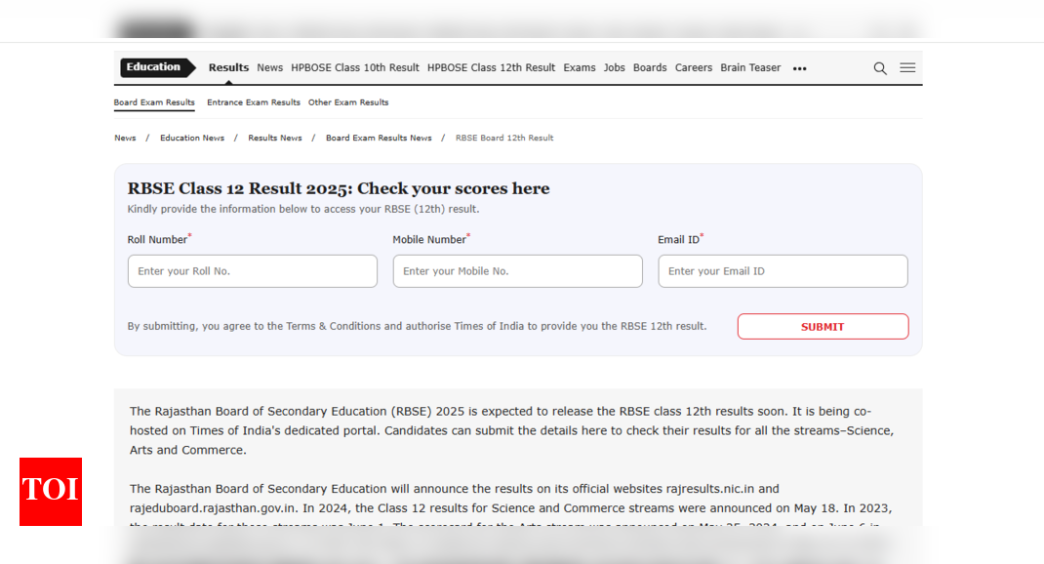Open the Brain Teaser nav item

click(x=750, y=68)
